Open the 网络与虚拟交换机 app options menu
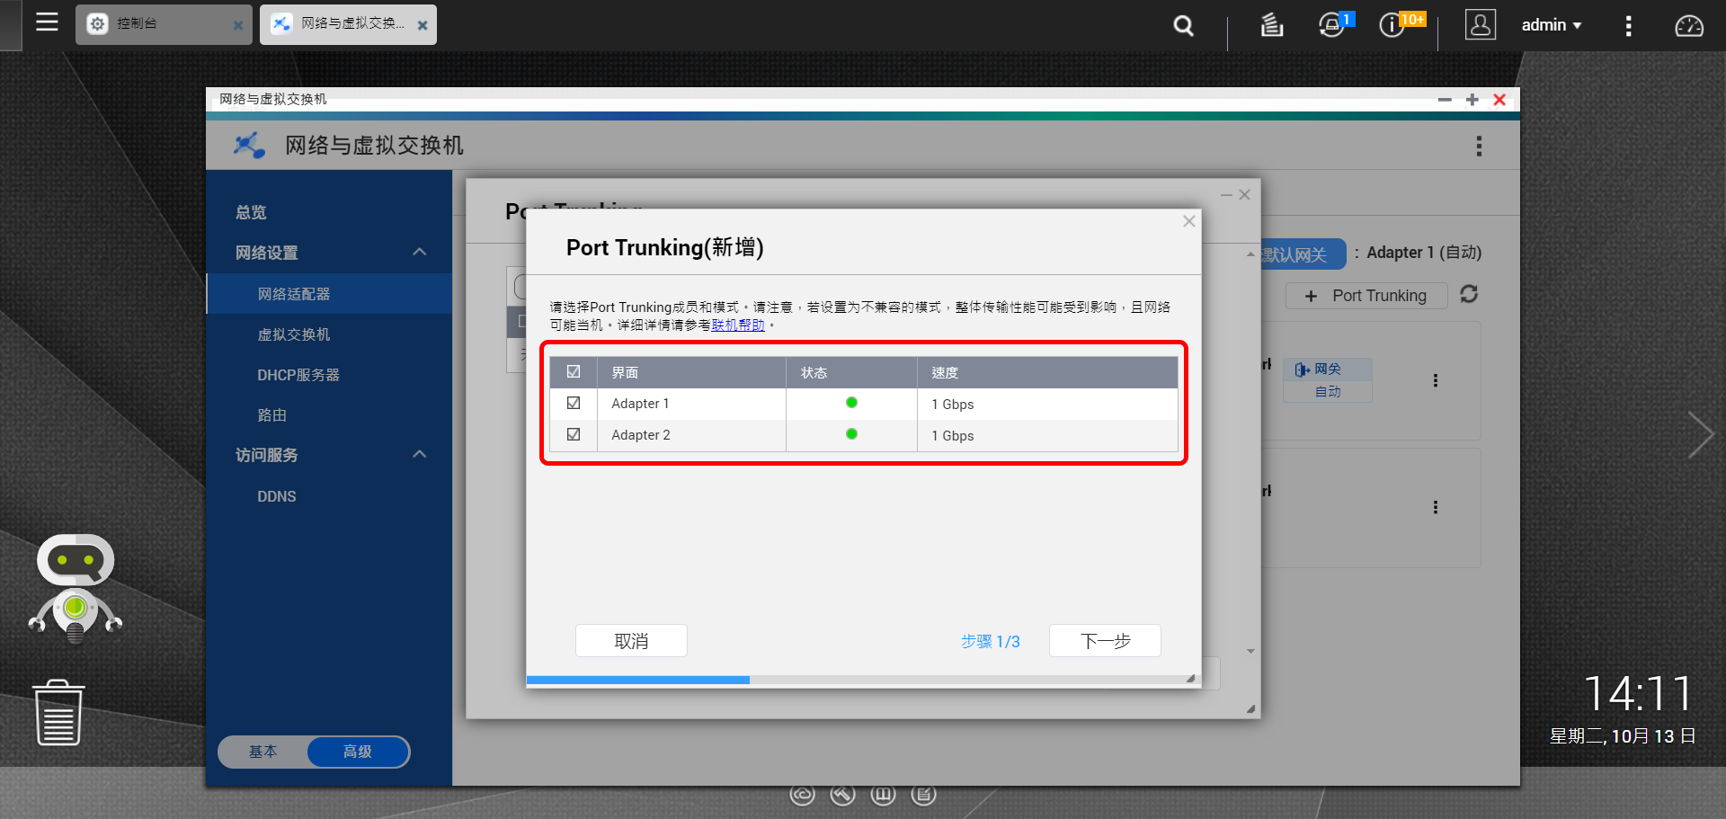The width and height of the screenshot is (1726, 819). [1479, 147]
